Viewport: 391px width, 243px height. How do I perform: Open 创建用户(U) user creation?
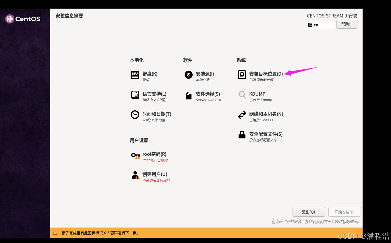pyautogui.click(x=155, y=174)
